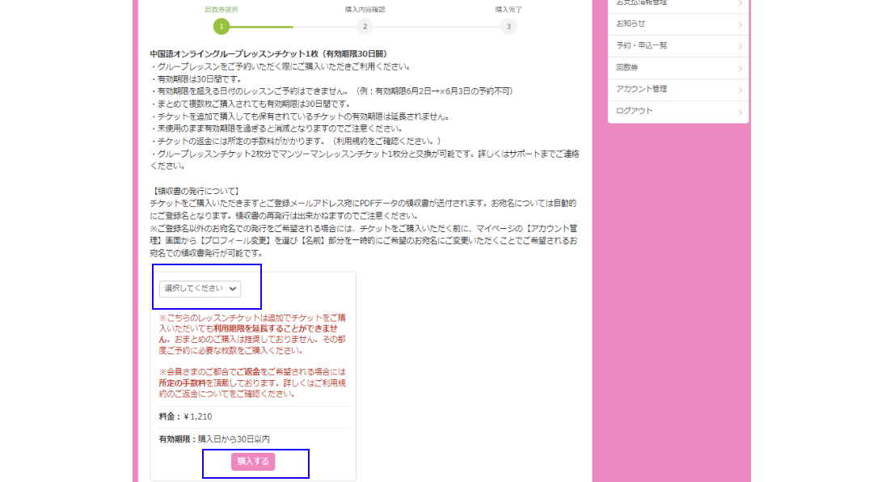Screen dimensions: 869x482
Task: Click the 回数券選択 step label
Action: point(221,10)
